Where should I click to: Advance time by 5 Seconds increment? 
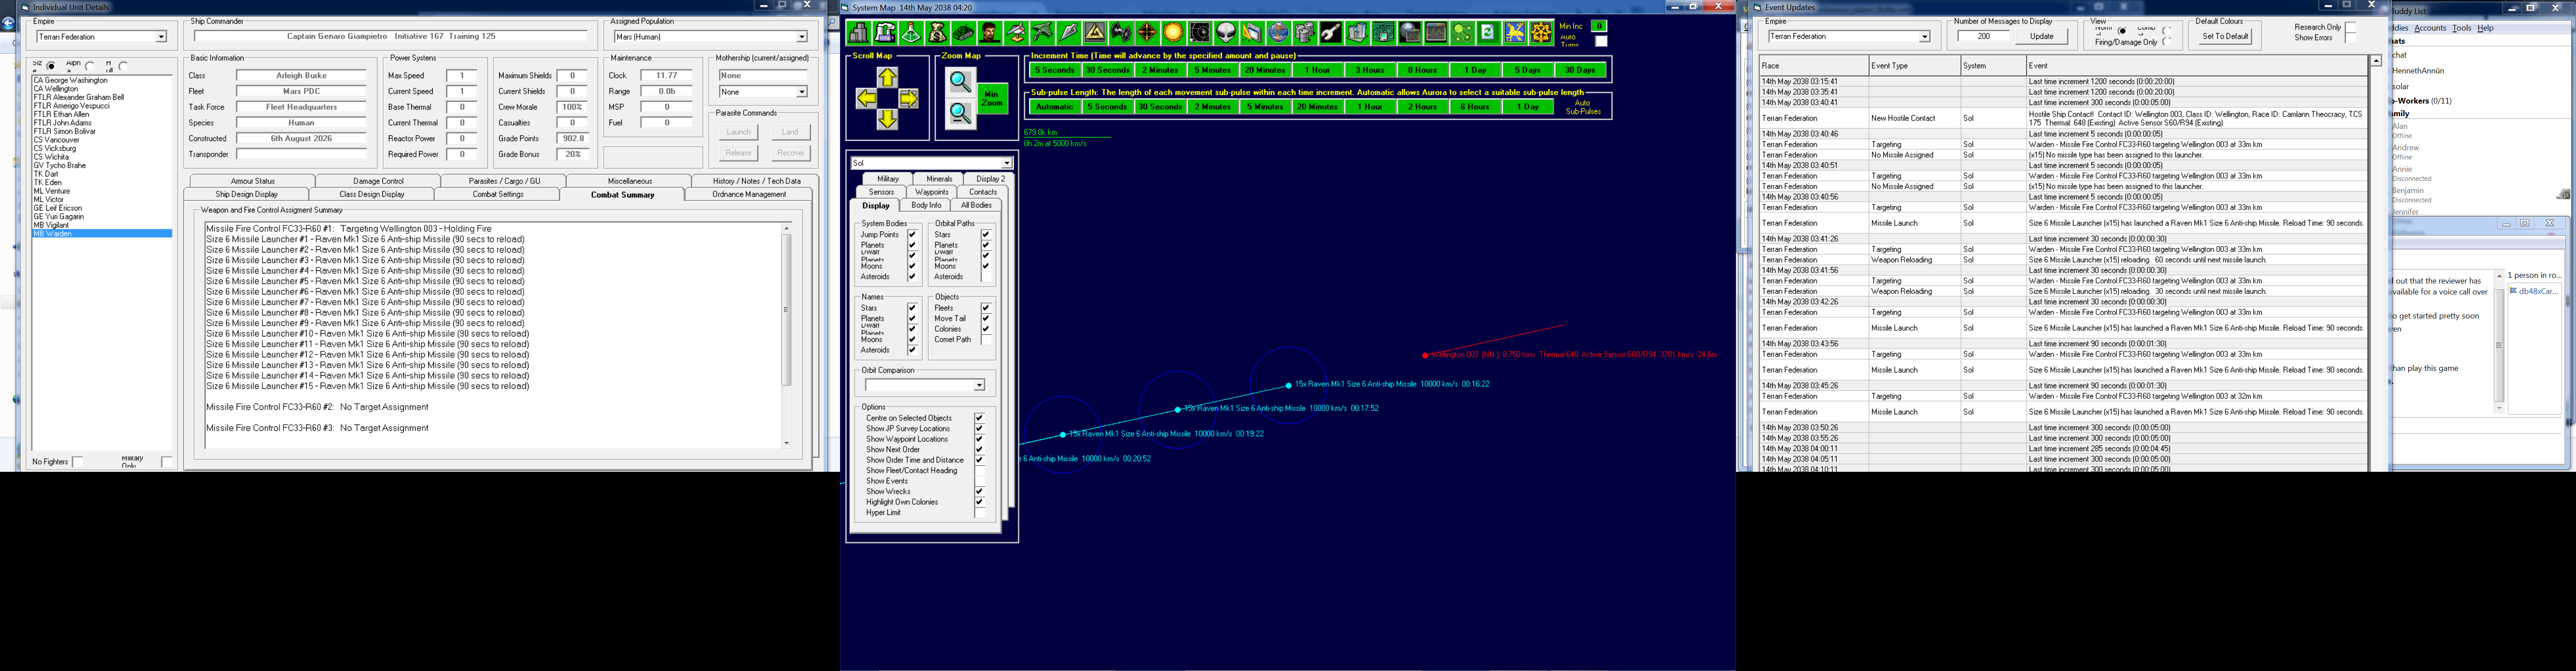1054,70
